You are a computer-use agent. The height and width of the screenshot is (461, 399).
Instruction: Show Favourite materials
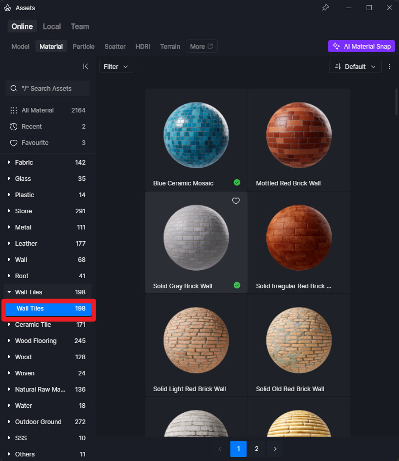point(34,143)
